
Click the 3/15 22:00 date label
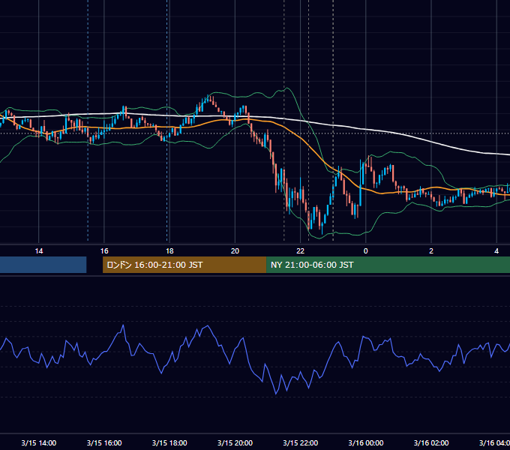pyautogui.click(x=300, y=442)
